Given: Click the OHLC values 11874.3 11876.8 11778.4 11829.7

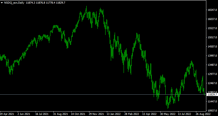Looking at the screenshot, I should click(x=45, y=2).
